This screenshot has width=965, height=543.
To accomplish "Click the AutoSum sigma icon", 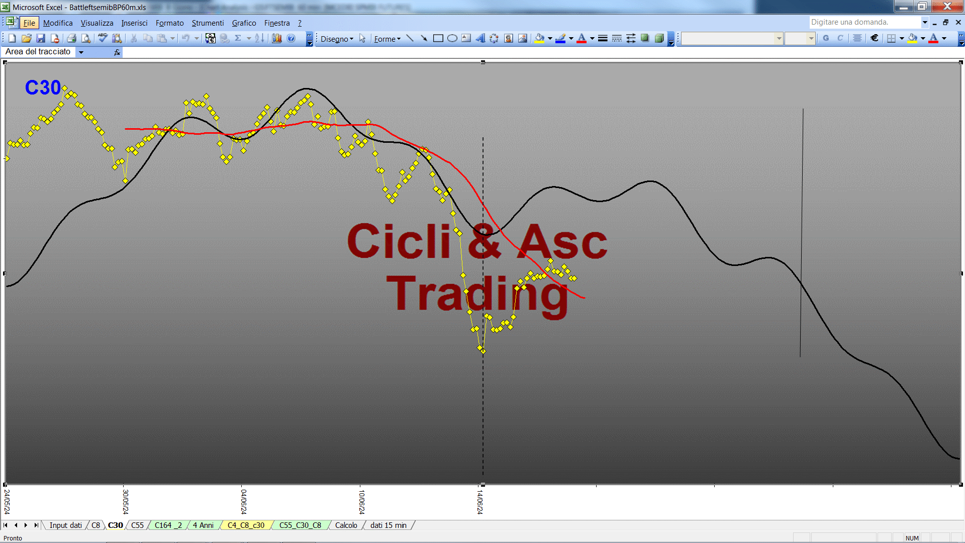I will click(x=238, y=38).
